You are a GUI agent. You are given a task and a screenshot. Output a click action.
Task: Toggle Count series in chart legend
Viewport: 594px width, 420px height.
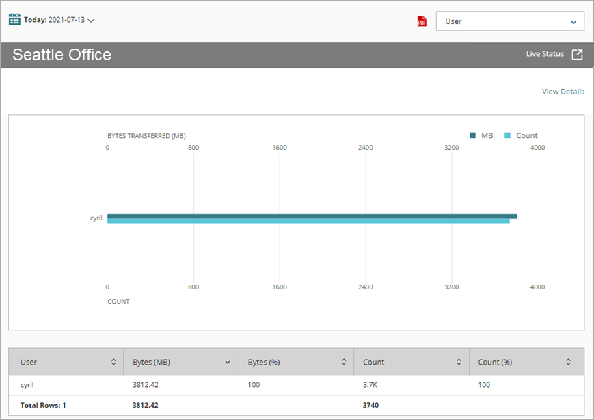tap(521, 135)
